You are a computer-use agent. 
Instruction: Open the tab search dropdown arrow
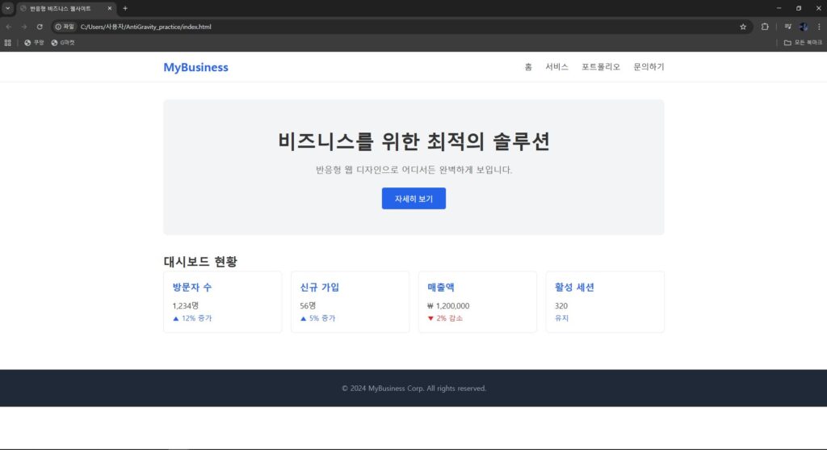point(7,8)
